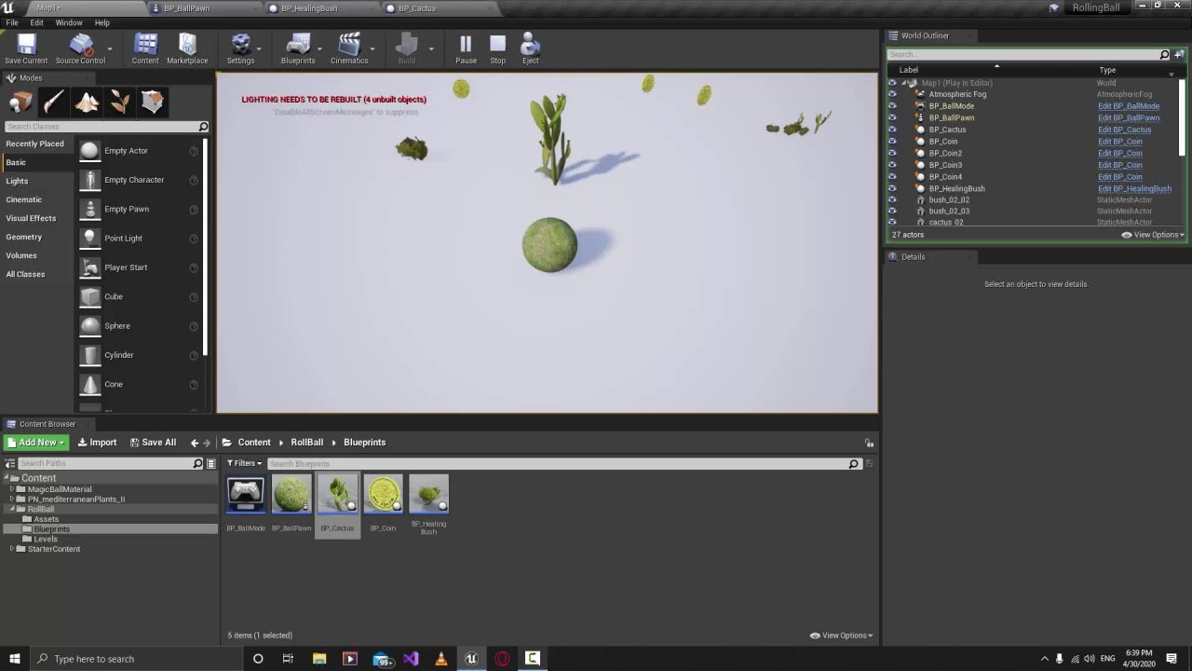The width and height of the screenshot is (1192, 671).
Task: Click the Edit BP_BallPawn link
Action: 1129,118
